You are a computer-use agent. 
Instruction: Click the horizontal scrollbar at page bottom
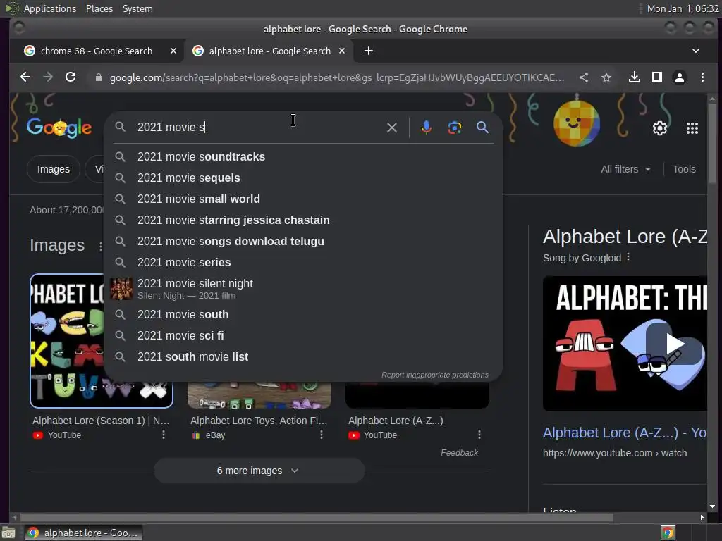coord(317,518)
